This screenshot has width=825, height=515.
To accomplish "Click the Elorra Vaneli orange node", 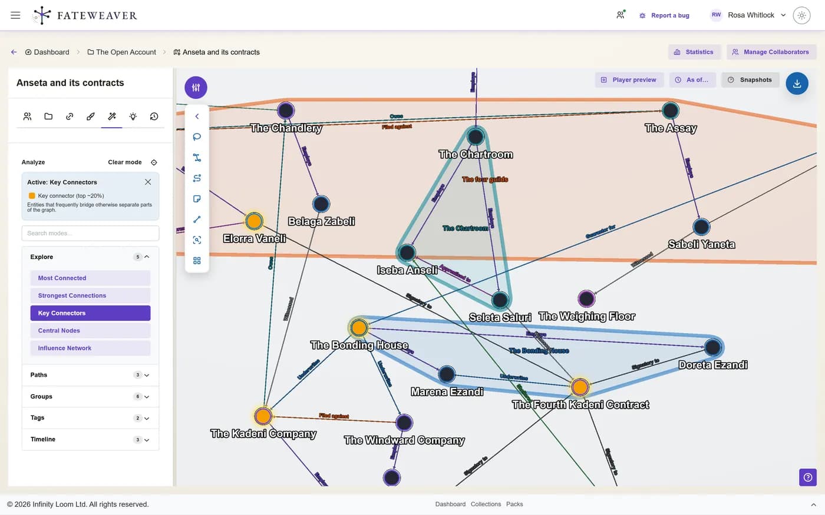I will click(x=254, y=221).
